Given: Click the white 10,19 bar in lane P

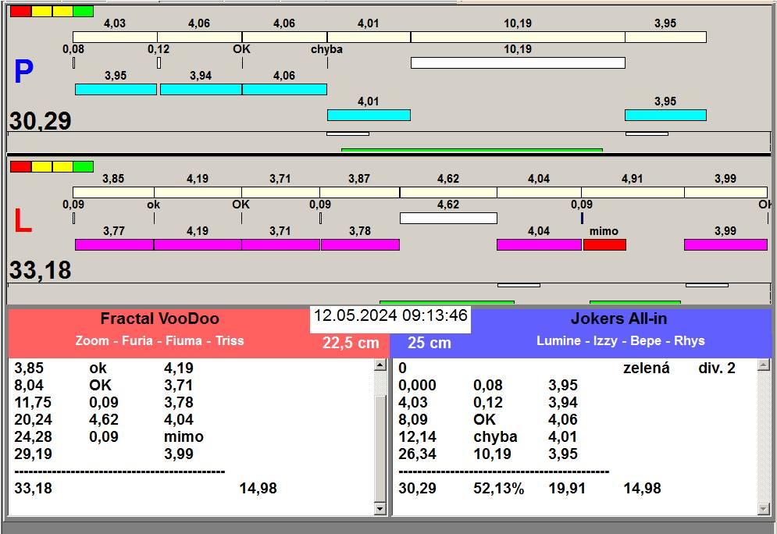Looking at the screenshot, I should [518, 63].
